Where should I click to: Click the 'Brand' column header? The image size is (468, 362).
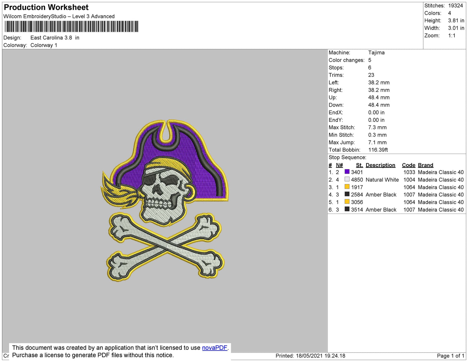(426, 165)
